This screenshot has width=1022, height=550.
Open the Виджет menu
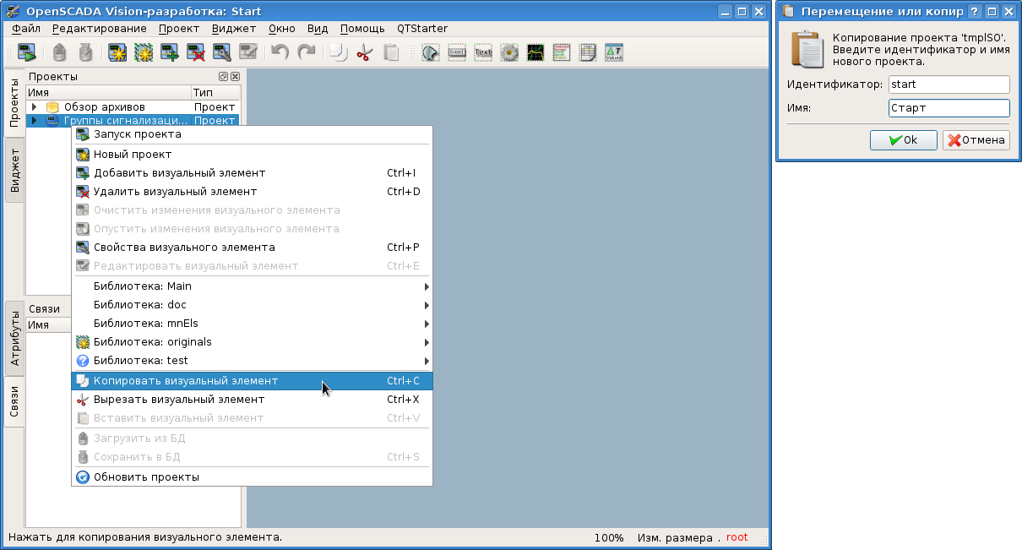(x=234, y=28)
